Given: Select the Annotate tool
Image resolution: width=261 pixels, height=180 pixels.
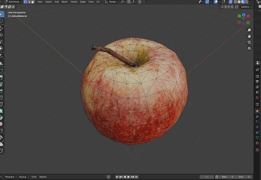Looking at the screenshot, I should [x=2, y=55].
